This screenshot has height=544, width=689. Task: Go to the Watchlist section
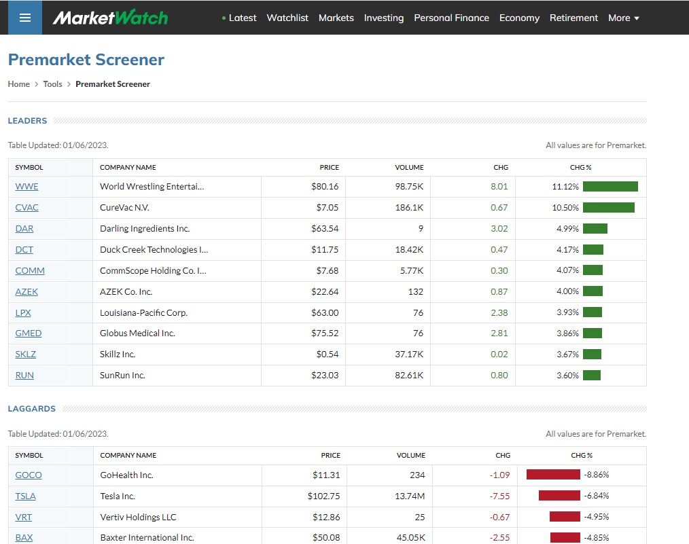click(x=287, y=18)
